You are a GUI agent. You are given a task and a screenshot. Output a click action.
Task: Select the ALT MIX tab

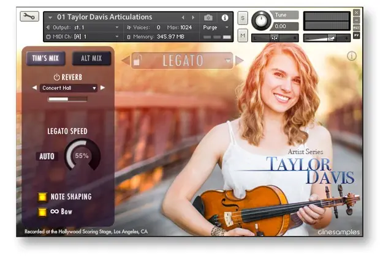point(91,58)
